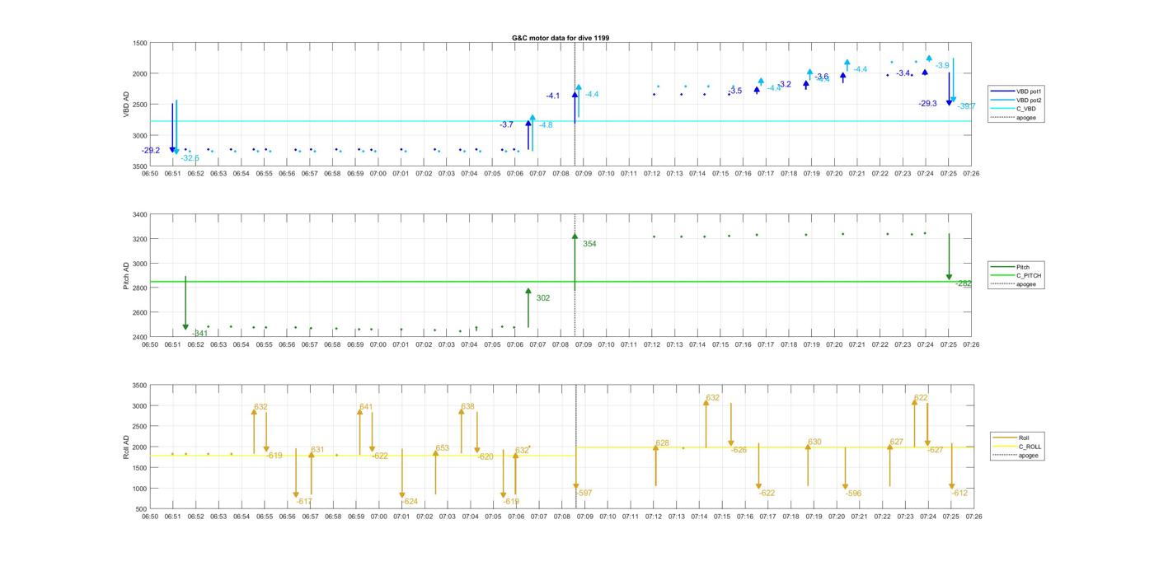This screenshot has width=1154, height=571.
Task: Click the 'Roll AD' y-axis label
Action: (x=127, y=447)
